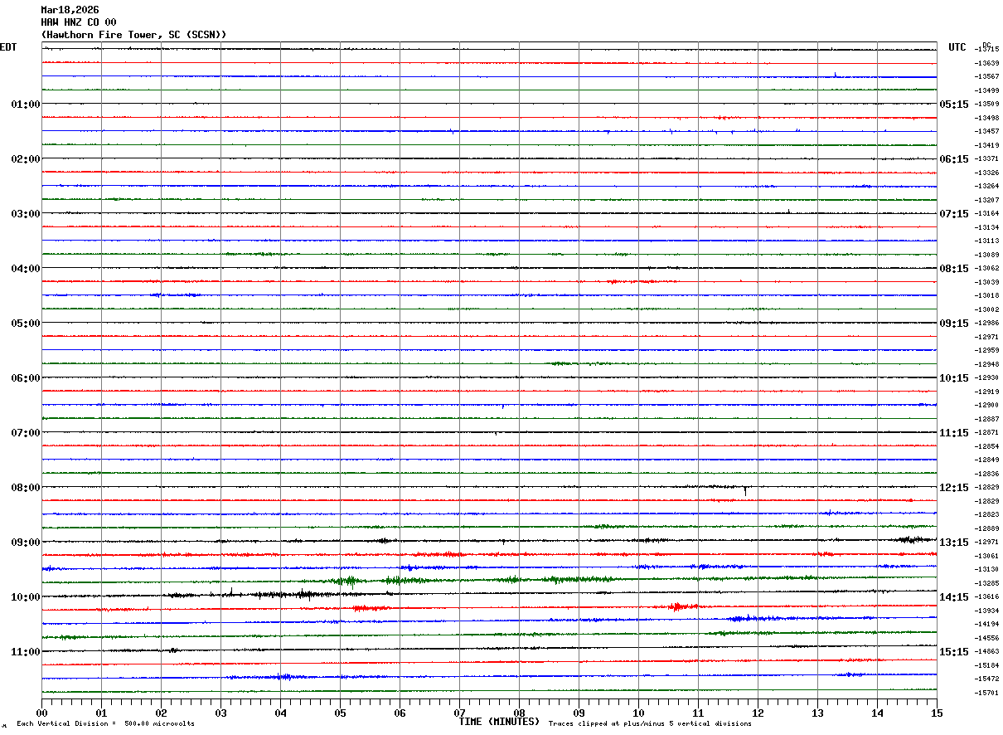
Task: Select the 15:15 UTC row label
Action: [954, 652]
